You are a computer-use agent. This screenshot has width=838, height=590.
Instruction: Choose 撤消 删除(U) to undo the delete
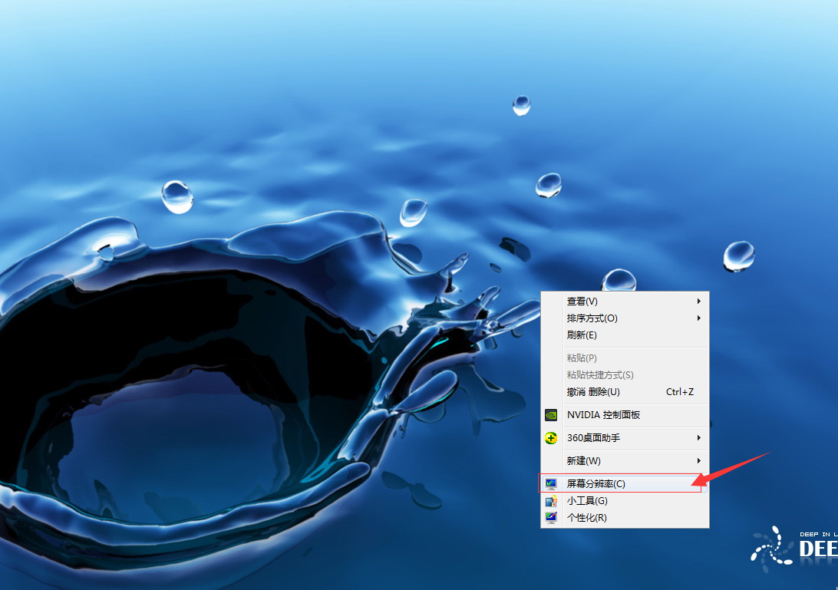pyautogui.click(x=593, y=392)
